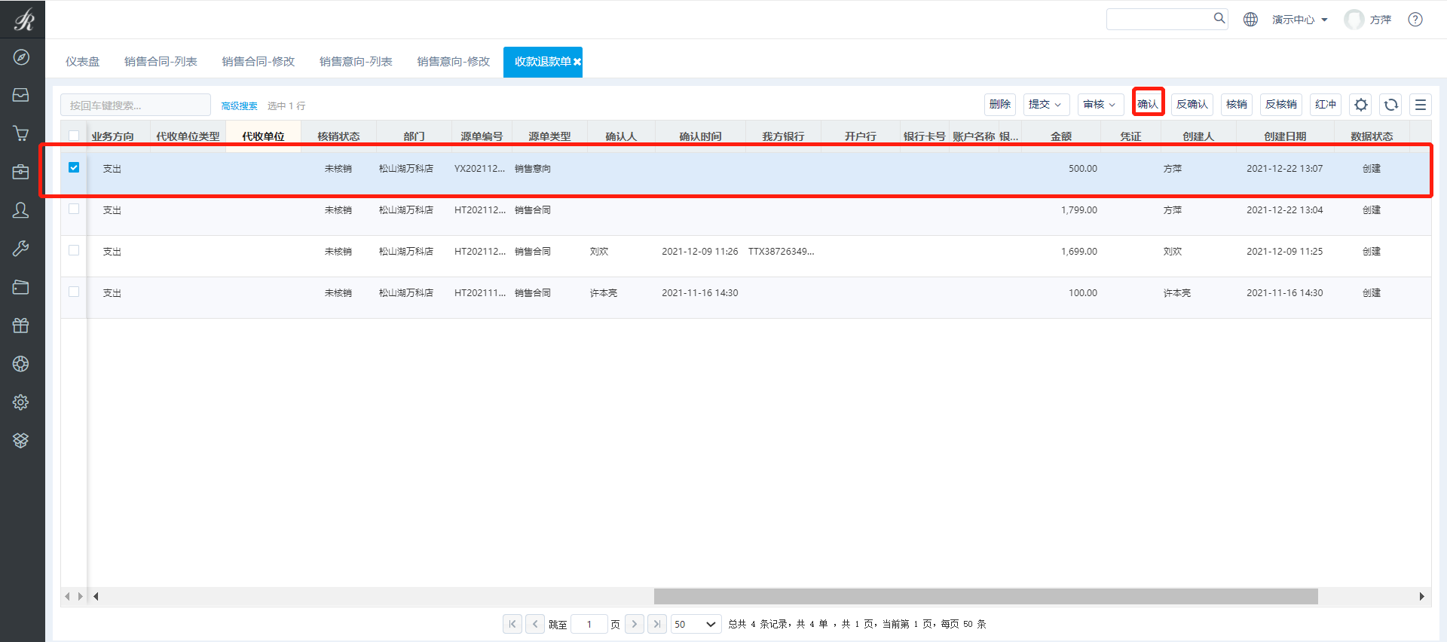Expand the 审核 dropdown button

click(x=1100, y=105)
